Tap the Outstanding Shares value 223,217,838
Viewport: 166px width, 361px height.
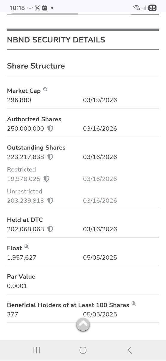(x=25, y=157)
